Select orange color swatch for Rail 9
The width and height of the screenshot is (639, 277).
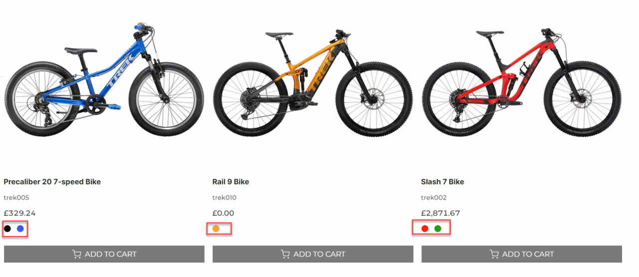[216, 229]
